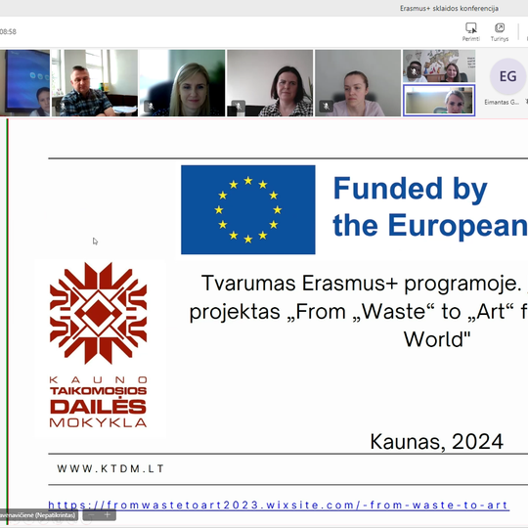Viewport: 528px width, 528px height.
Task: Click the 08:58 meeting timer
Action: [x=8, y=31]
